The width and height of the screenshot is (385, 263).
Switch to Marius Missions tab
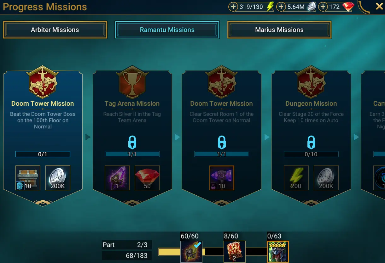click(x=279, y=30)
